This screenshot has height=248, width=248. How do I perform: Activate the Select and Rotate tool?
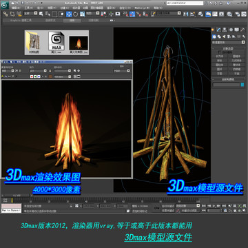76,14
